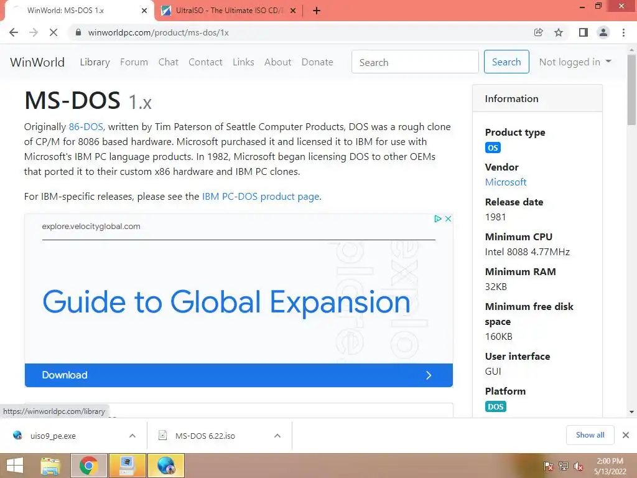Share this page icon in address bar
The height and width of the screenshot is (478, 637).
[x=538, y=32]
